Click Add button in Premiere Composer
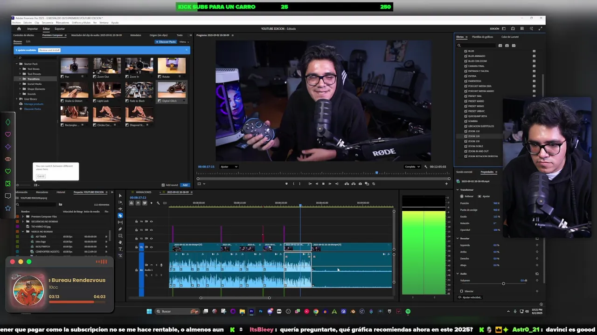 click(185, 185)
